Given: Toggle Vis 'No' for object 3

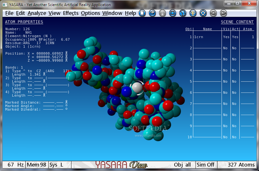Looking at the screenshot, I should pyautogui.click(x=225, y=59).
